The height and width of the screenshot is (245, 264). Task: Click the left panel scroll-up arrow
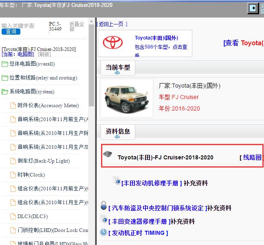point(91,21)
